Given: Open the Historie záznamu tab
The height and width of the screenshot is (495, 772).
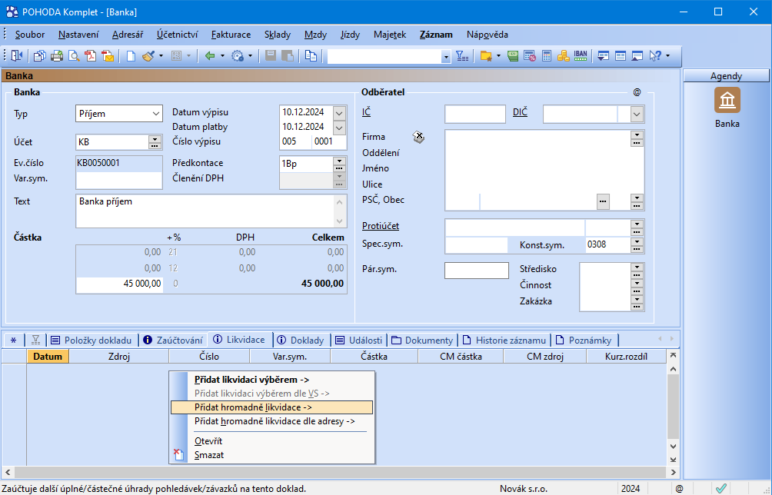Looking at the screenshot, I should pos(504,340).
